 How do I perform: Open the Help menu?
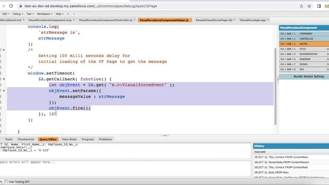coord(60,14)
